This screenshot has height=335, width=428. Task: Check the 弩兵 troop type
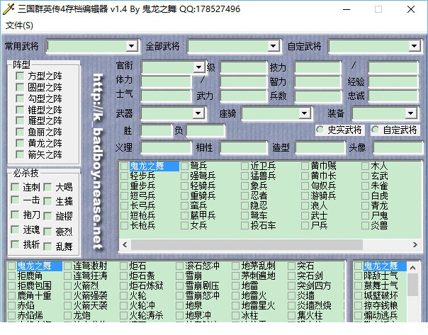click(x=184, y=166)
